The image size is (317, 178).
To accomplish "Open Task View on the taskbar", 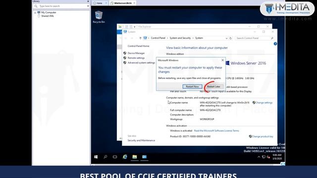I will coord(115,157).
